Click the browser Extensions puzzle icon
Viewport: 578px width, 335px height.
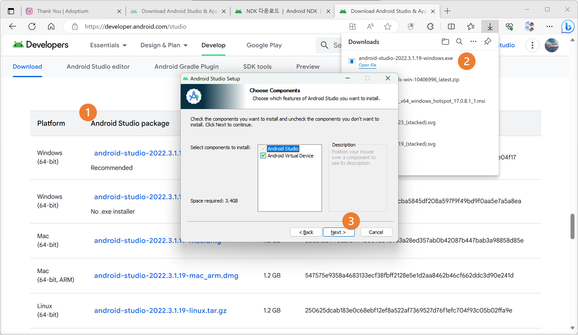[430, 27]
